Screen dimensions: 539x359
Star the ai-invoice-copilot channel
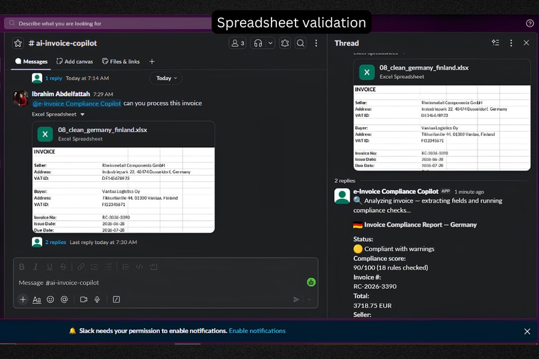tap(18, 43)
